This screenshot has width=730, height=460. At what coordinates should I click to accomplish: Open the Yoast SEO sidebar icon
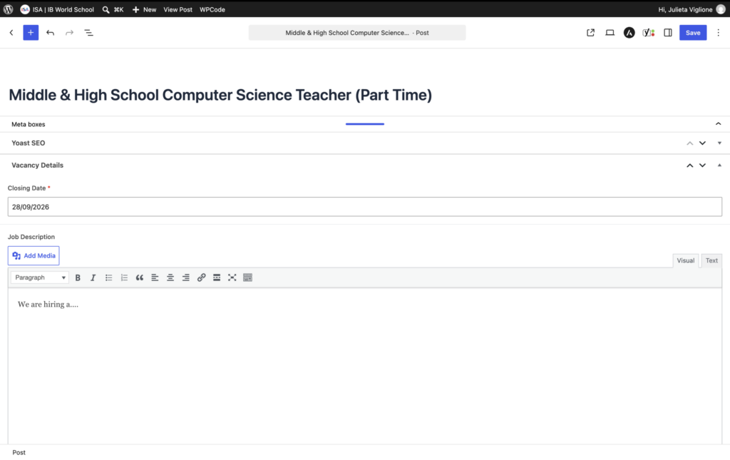(649, 33)
